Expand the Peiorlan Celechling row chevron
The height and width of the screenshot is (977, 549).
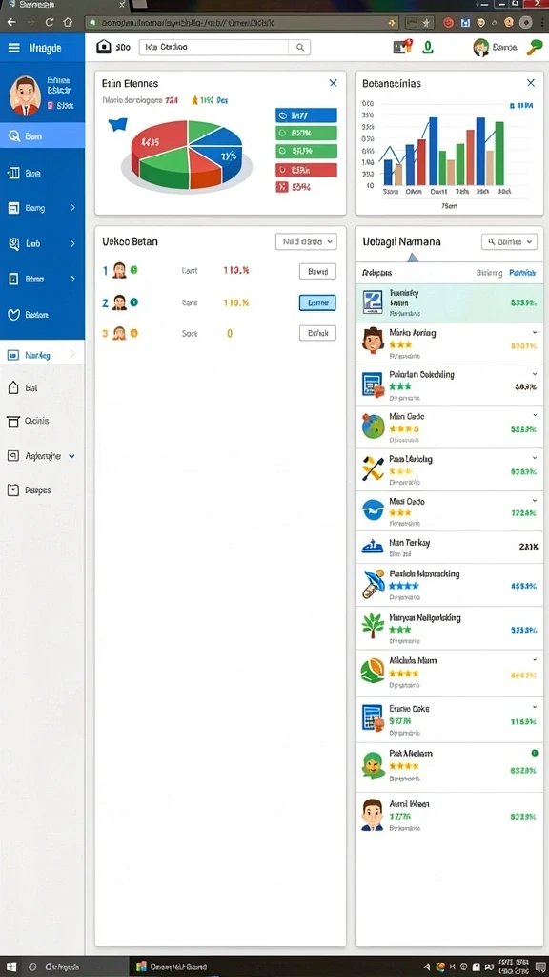[534, 374]
